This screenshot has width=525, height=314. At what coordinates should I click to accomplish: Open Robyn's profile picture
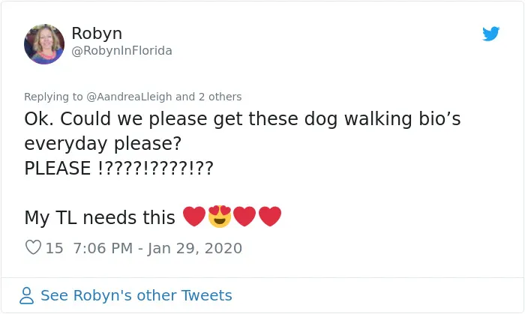pyautogui.click(x=44, y=44)
